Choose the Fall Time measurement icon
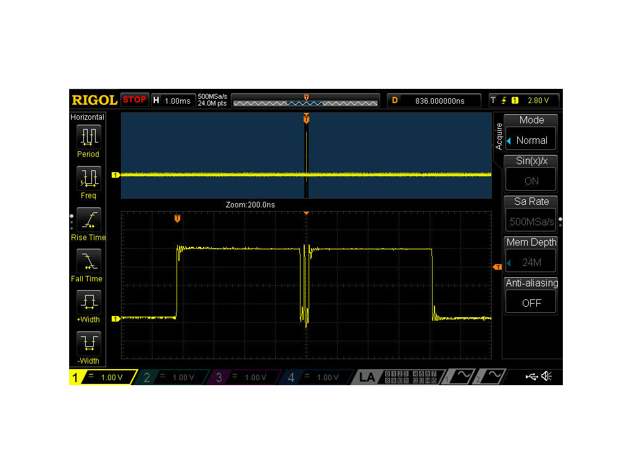This screenshot has width=632, height=474. [x=88, y=260]
